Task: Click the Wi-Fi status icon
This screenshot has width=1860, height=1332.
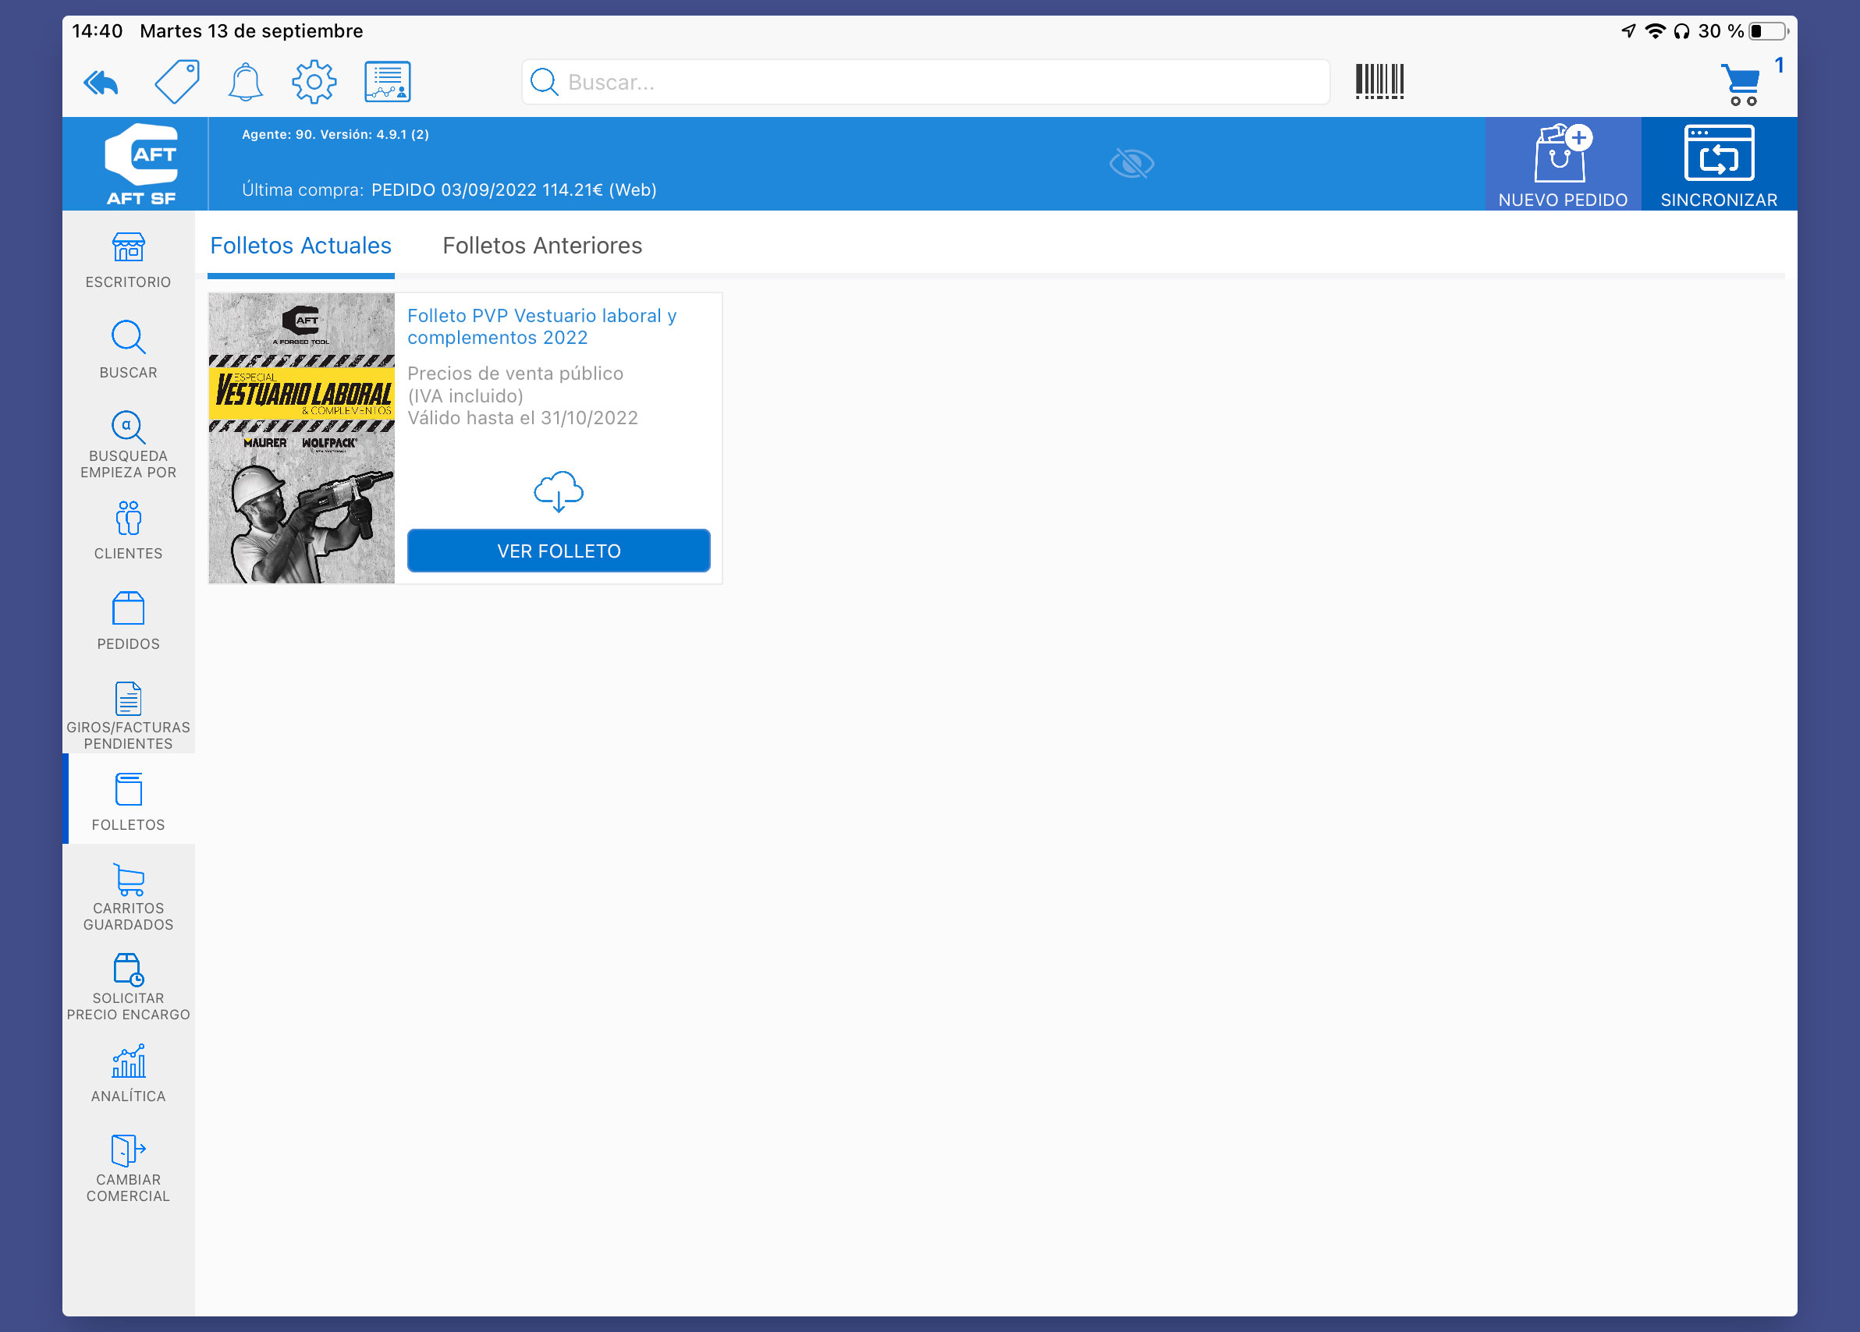Action: 1656,31
